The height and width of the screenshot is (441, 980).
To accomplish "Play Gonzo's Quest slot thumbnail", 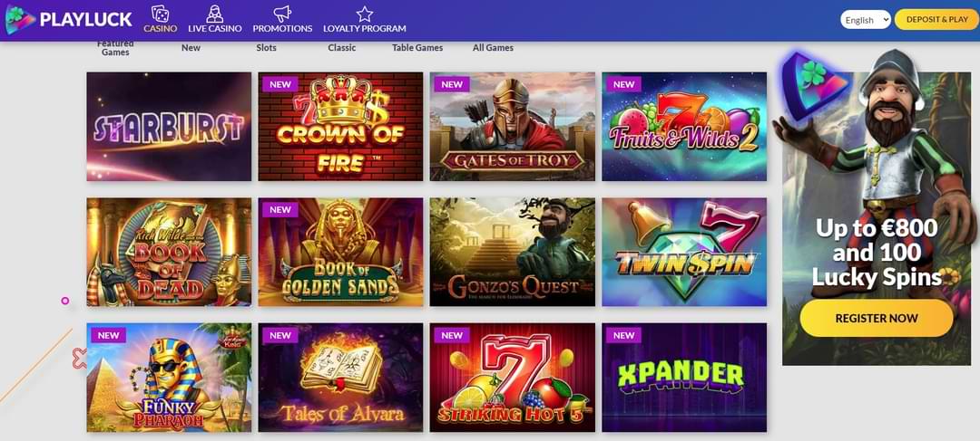I will point(513,252).
